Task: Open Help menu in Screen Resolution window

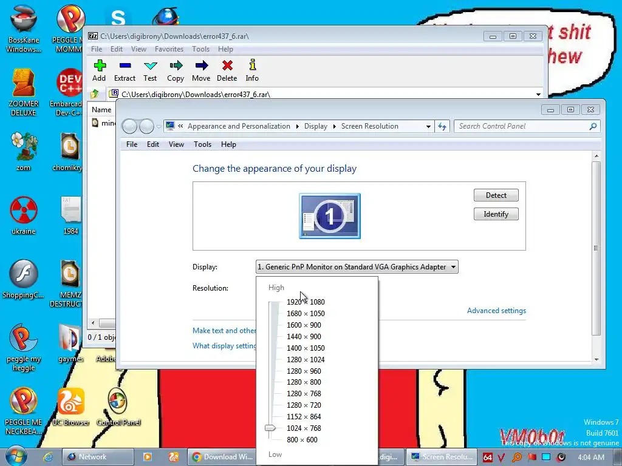Action: pos(228,144)
